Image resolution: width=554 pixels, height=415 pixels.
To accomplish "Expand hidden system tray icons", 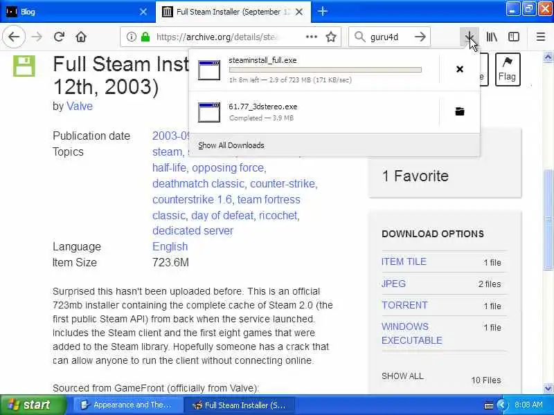I will [x=501, y=405].
